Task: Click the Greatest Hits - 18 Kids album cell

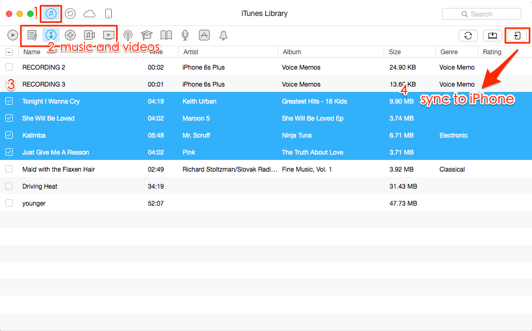Action: click(314, 101)
